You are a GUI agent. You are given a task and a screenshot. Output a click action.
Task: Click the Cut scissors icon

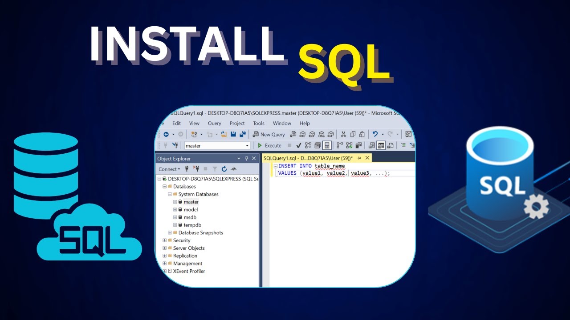point(343,134)
